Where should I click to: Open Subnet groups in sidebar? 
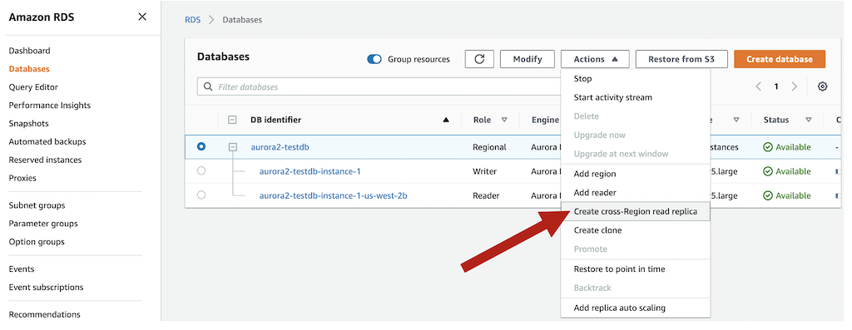click(x=37, y=205)
